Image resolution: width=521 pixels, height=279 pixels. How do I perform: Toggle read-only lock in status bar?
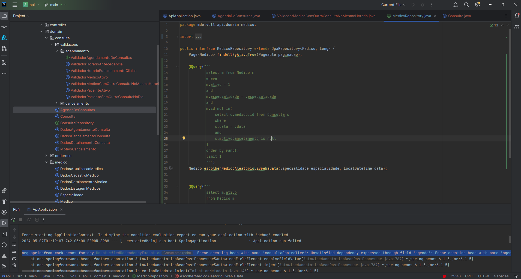point(516,276)
